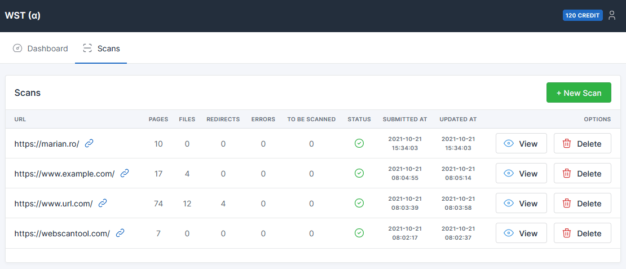Click pages value 10 for marian.ro
626x269 pixels.
coord(158,144)
